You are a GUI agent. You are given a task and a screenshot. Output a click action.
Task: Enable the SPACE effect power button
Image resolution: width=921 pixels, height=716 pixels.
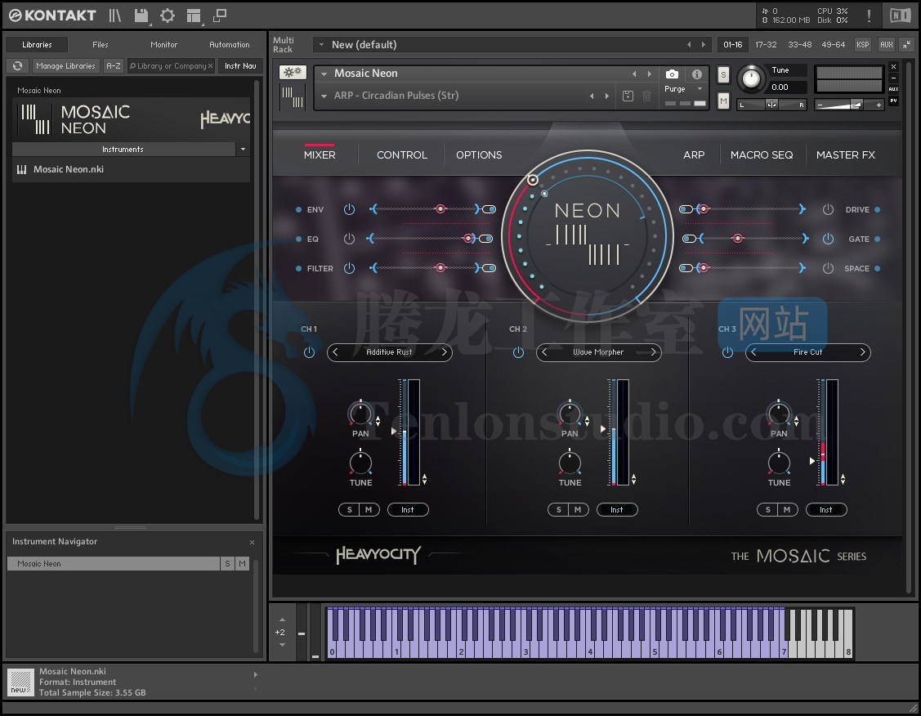(x=828, y=268)
